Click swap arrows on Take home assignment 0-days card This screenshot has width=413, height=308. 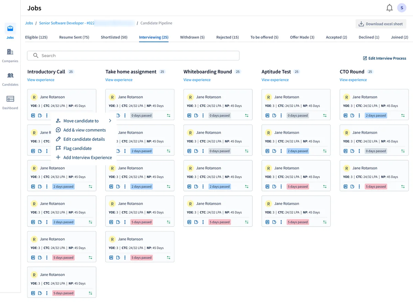(x=169, y=116)
